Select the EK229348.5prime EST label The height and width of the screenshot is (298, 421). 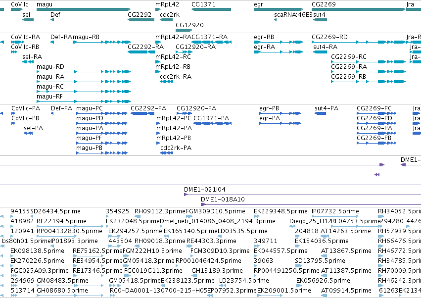click(281, 211)
